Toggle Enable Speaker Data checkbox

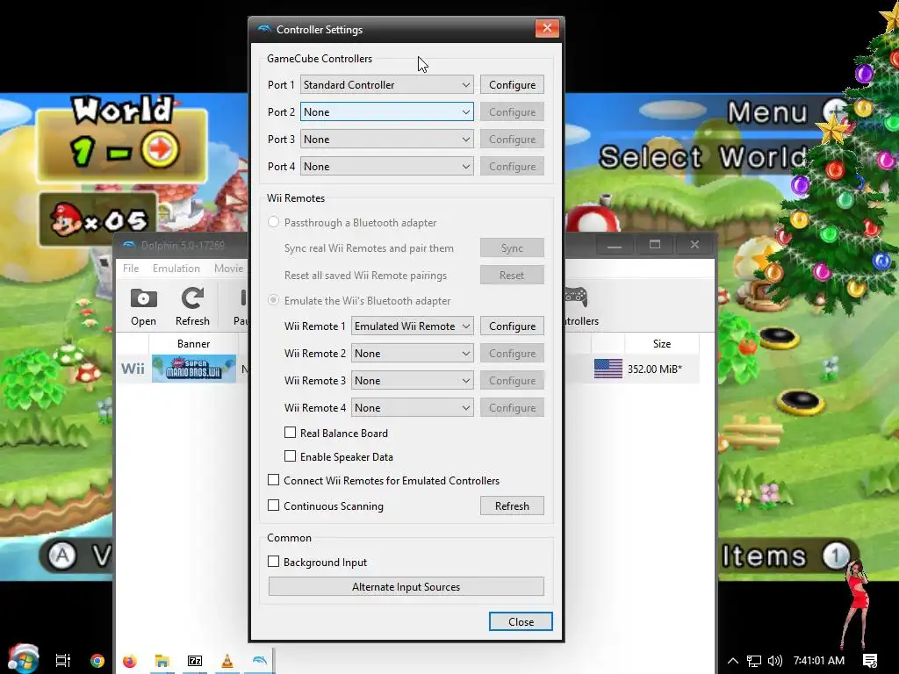pyautogui.click(x=290, y=456)
